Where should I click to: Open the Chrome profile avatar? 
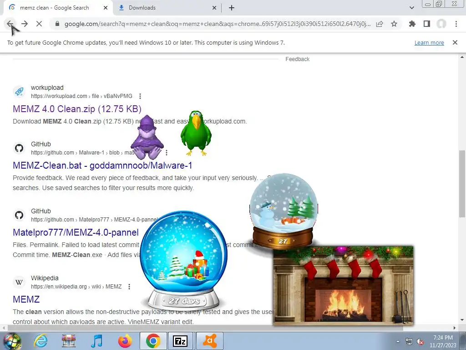pos(441,24)
